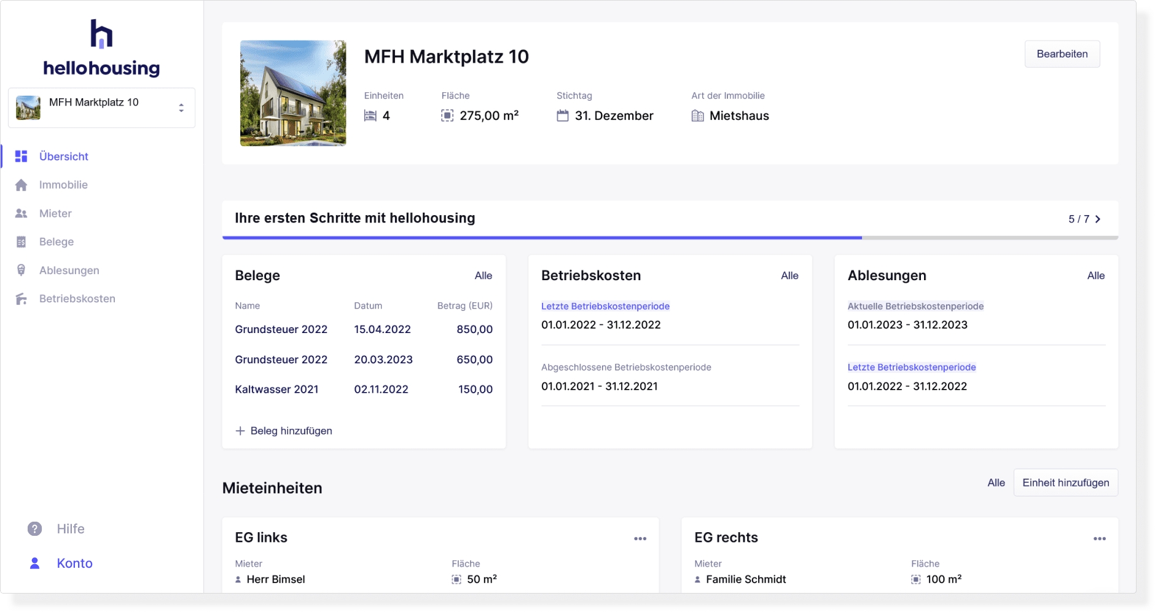Expand the first steps chevron next to 5 / 7

tap(1098, 219)
